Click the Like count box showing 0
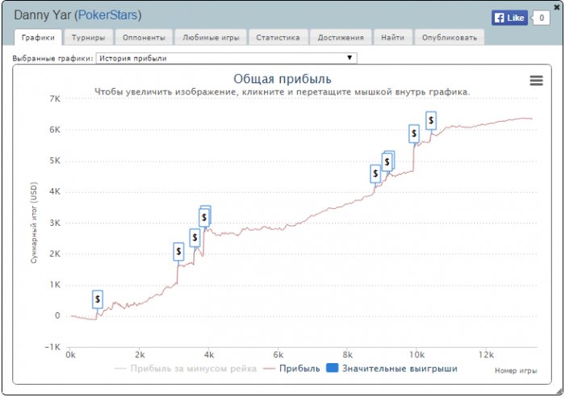 coord(542,18)
